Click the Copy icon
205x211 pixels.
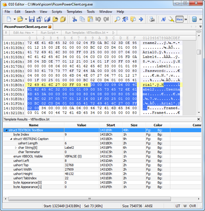tap(82, 19)
